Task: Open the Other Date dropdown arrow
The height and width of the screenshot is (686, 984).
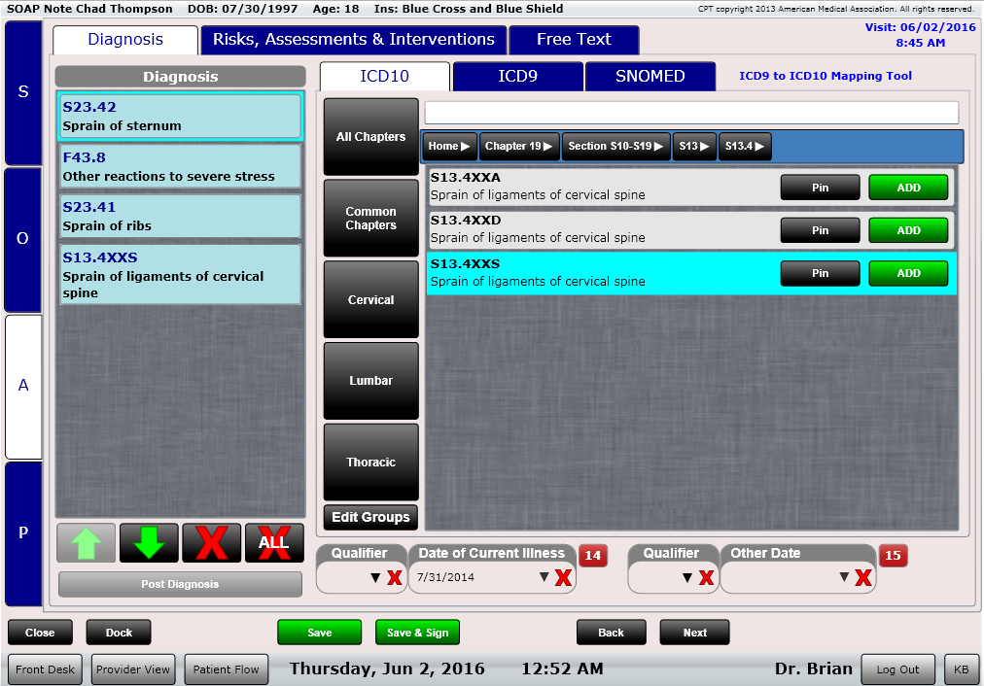Action: pyautogui.click(x=844, y=578)
